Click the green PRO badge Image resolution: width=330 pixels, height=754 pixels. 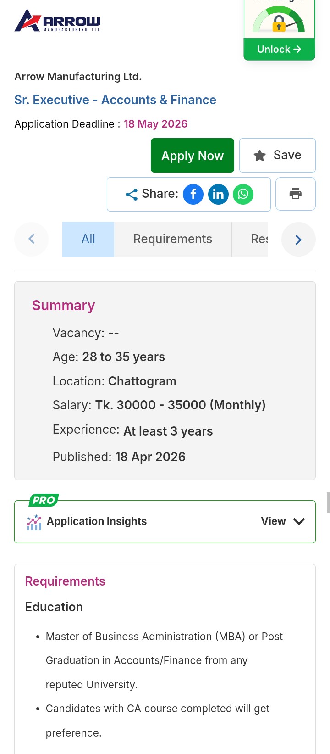[44, 500]
